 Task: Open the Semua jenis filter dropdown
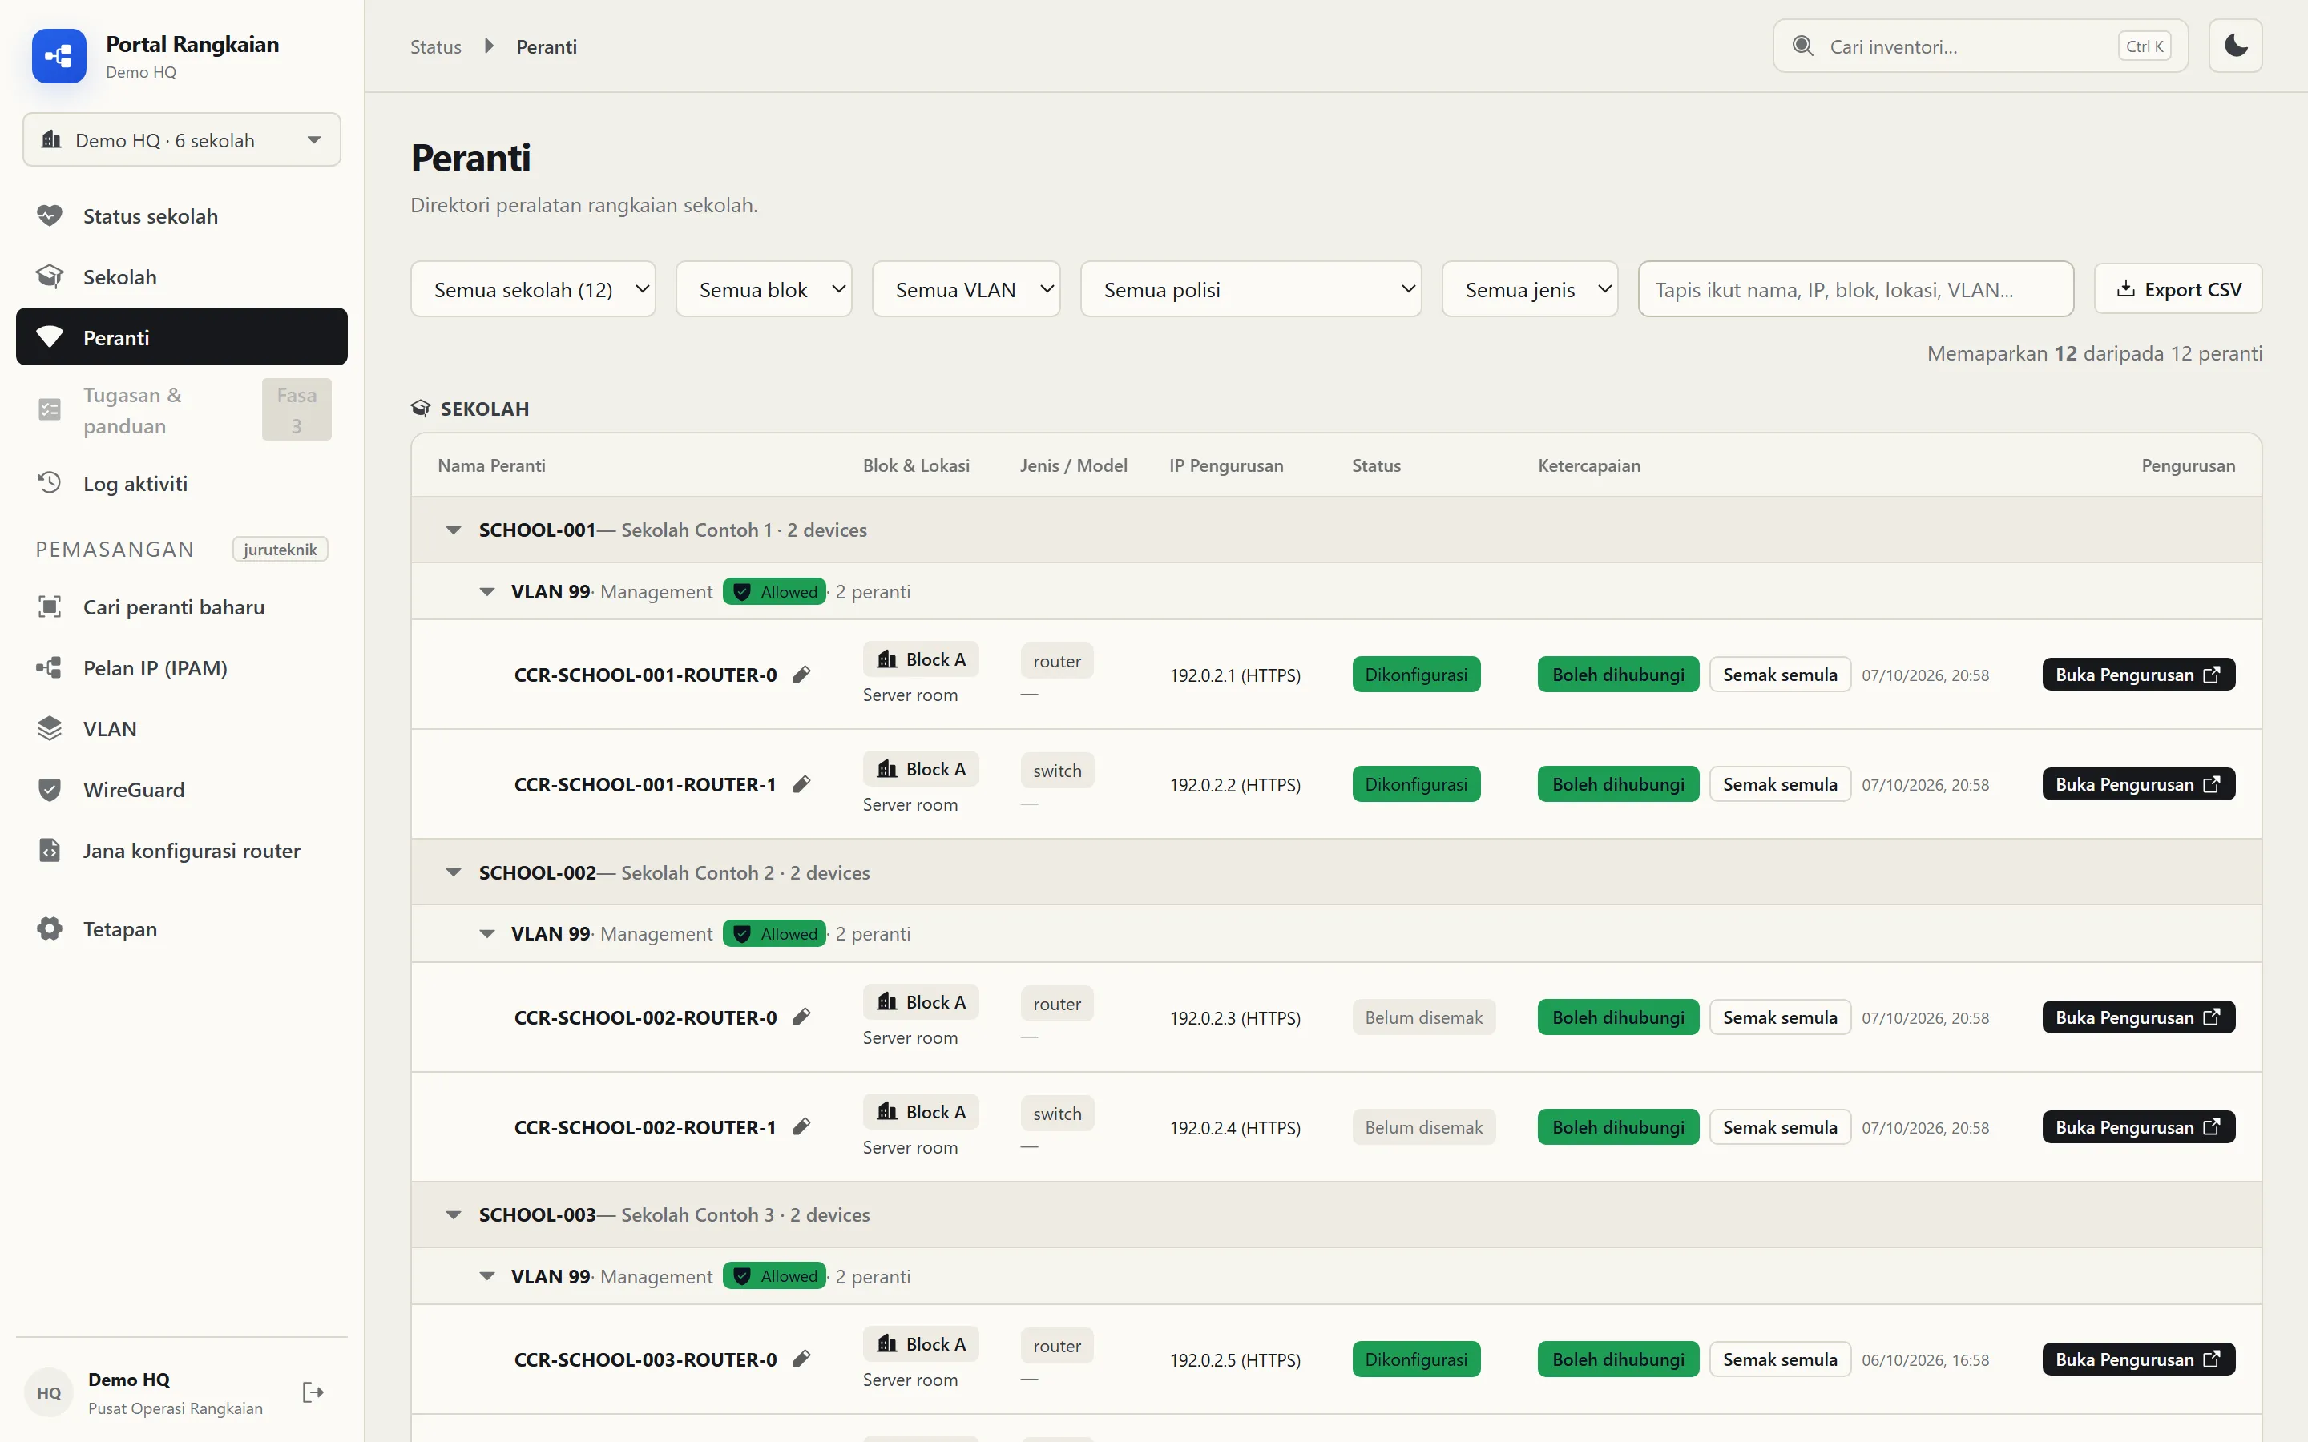pos(1530,289)
